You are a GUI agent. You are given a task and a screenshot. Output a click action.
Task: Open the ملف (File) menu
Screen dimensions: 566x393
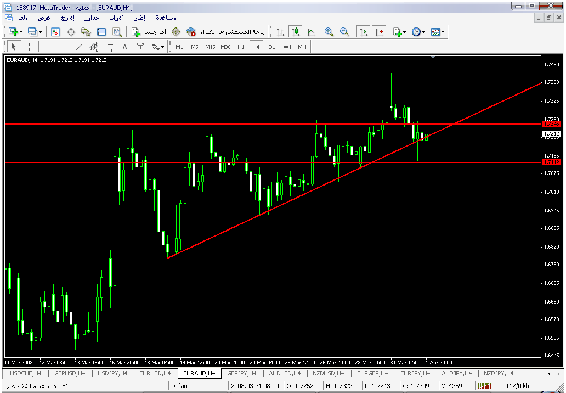23,18
